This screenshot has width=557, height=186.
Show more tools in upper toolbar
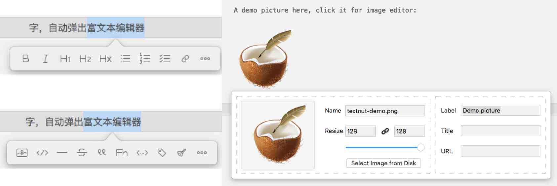click(x=205, y=59)
